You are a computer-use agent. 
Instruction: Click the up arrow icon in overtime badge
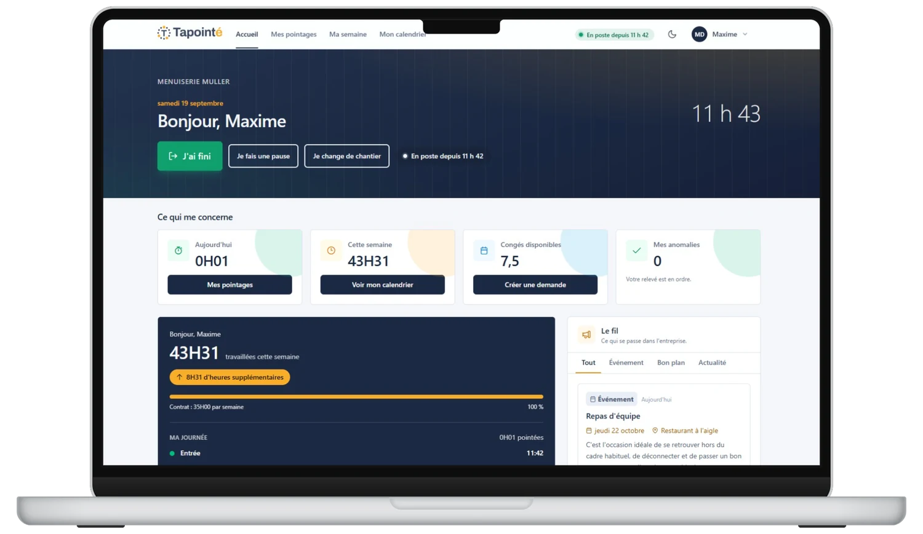180,377
